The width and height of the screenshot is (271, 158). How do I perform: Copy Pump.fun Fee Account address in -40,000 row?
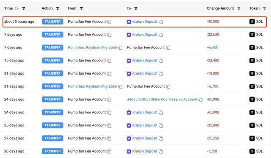click(109, 21)
